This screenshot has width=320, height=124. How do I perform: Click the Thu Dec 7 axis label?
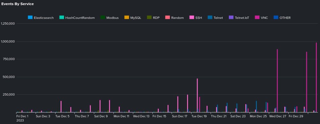pyautogui.click(x=82, y=116)
